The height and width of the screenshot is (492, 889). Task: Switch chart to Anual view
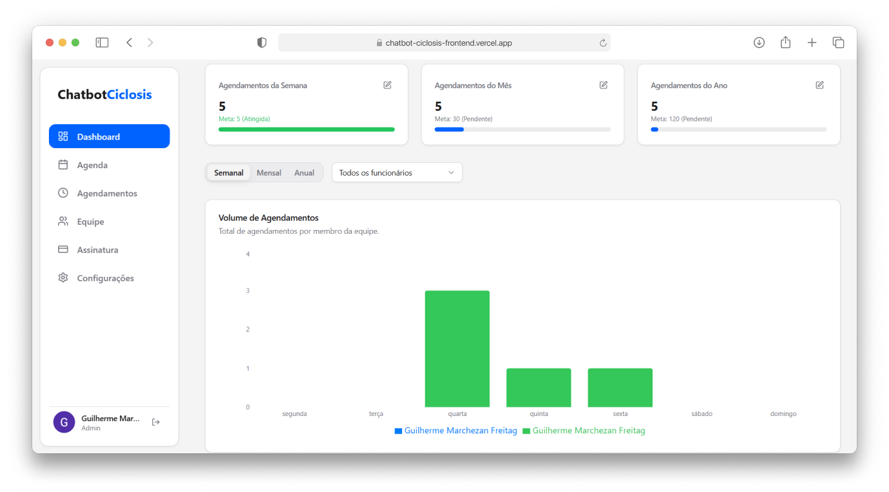click(x=304, y=173)
